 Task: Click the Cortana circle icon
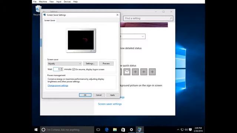coord(43,130)
